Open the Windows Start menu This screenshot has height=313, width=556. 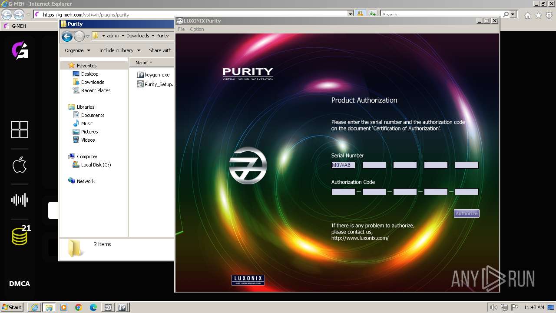tap(12, 307)
